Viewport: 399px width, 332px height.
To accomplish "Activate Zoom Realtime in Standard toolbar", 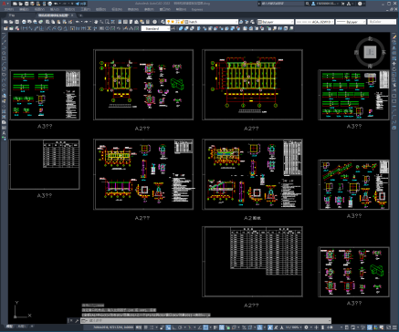I will [x=101, y=22].
